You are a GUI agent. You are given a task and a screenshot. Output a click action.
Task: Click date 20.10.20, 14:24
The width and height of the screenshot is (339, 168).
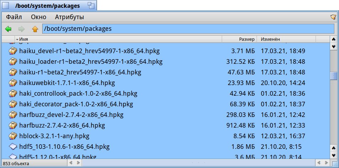point(283,83)
